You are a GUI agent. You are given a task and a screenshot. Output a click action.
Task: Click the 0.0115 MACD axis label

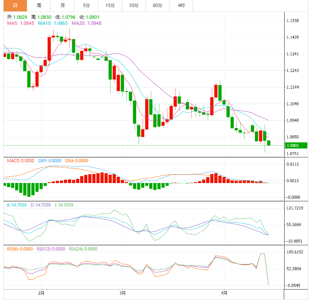[x=293, y=164]
